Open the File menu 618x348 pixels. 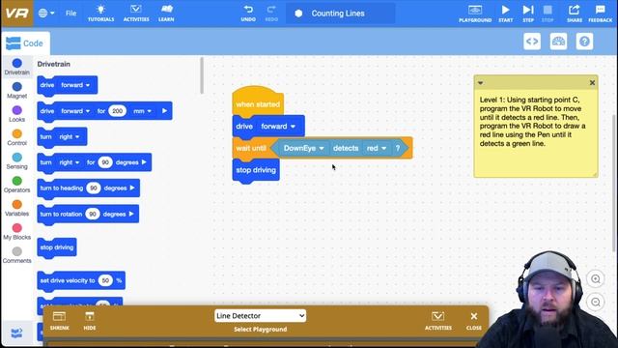[x=70, y=13]
